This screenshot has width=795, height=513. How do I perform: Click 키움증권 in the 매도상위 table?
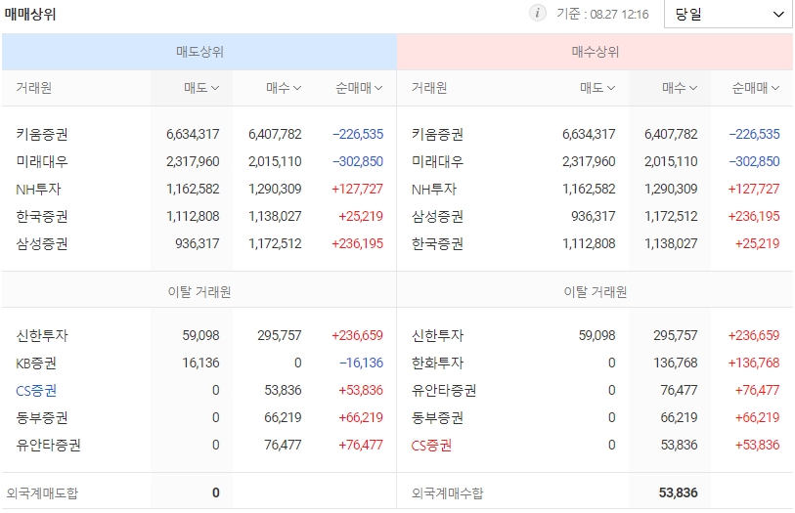pyautogui.click(x=42, y=134)
